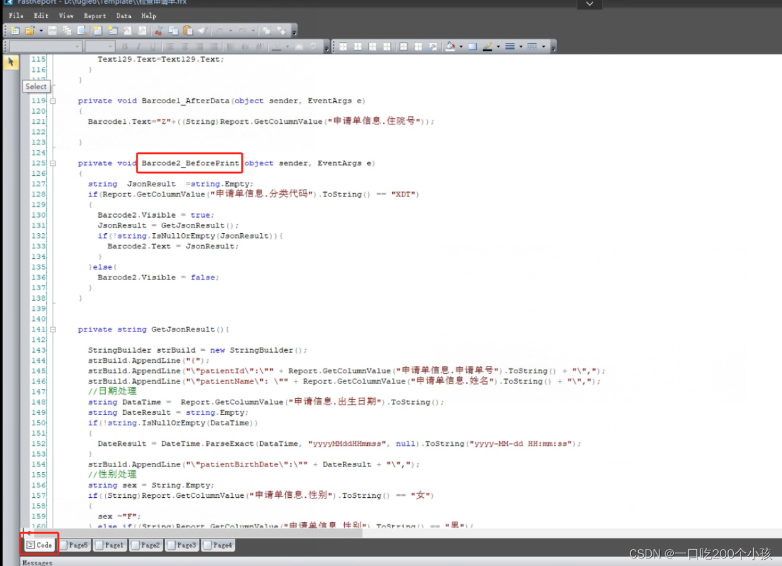This screenshot has height=566, width=782.
Task: Activate the Format Painter brush
Action: 204,30
